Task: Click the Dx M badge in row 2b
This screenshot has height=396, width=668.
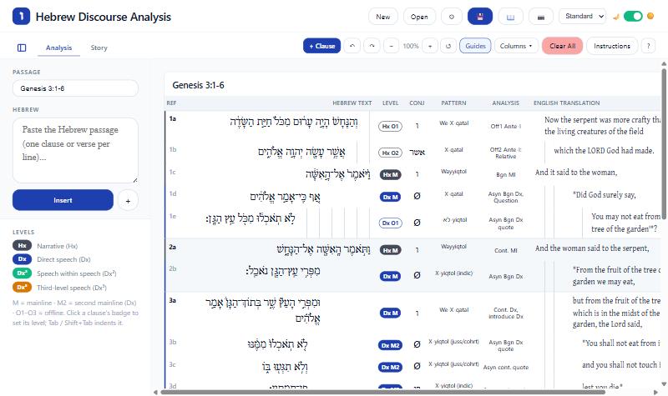Action: click(x=390, y=277)
